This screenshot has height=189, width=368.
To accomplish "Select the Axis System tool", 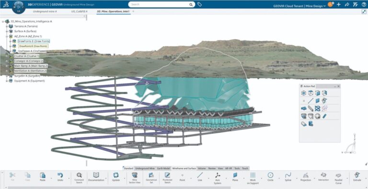I will (218, 178).
